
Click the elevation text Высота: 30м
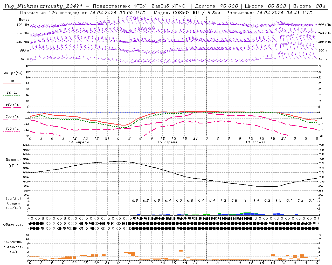click(x=309, y=6)
